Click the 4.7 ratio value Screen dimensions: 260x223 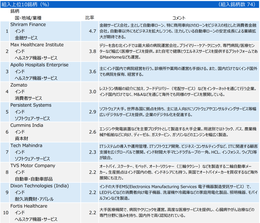click(92, 31)
